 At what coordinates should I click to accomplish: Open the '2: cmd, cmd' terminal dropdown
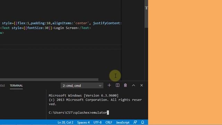tap(82, 86)
